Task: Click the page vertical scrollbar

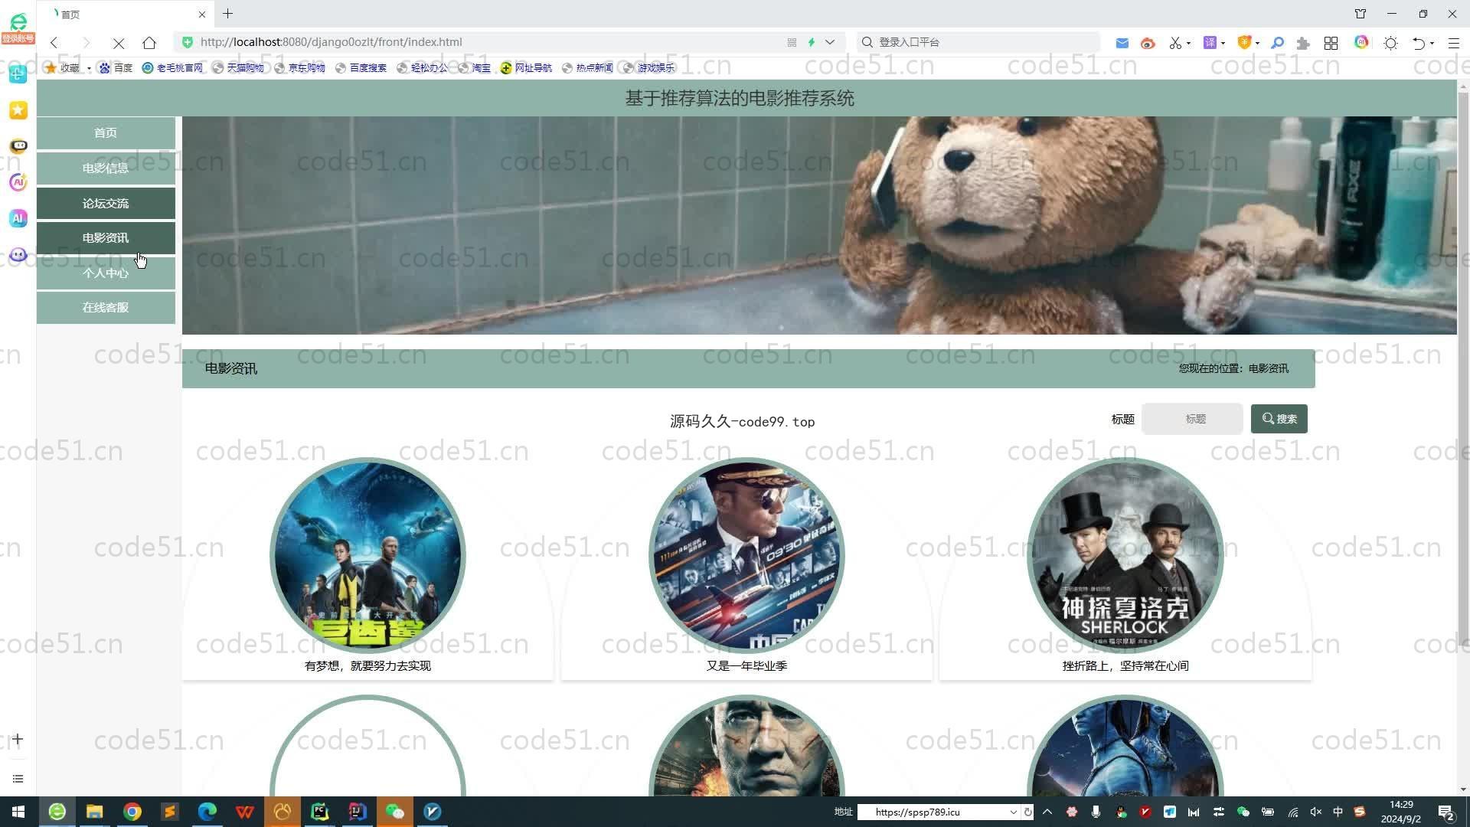Action: 1463,368
